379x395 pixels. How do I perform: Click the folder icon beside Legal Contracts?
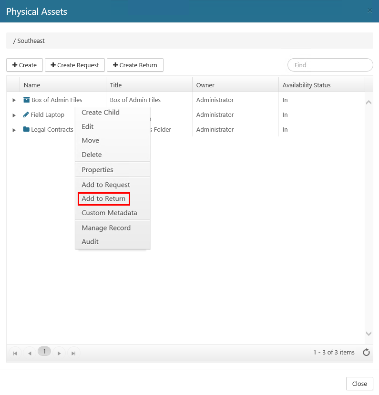(26, 129)
